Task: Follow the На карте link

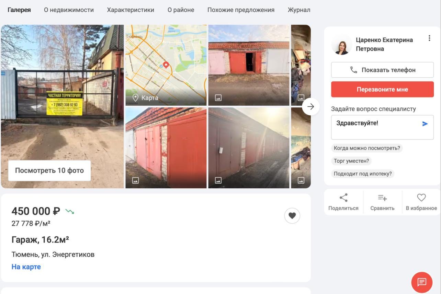Action: (x=26, y=267)
